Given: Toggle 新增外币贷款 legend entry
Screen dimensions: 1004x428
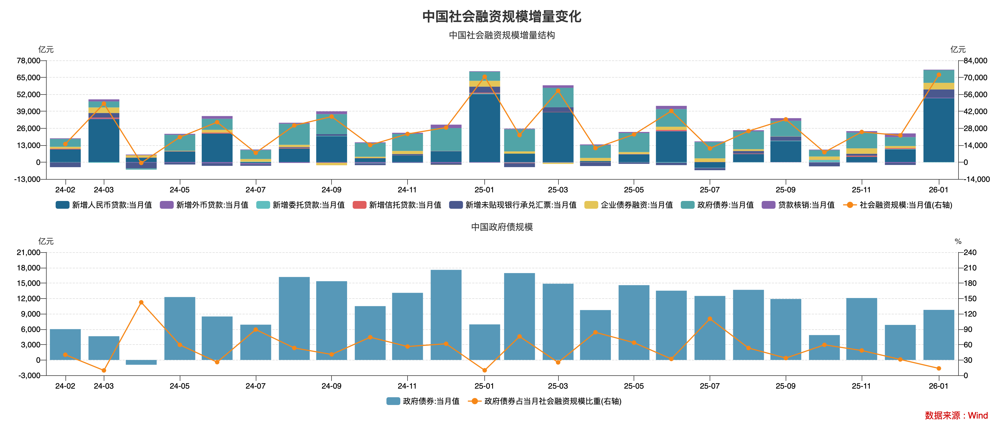Looking at the screenshot, I should [x=166, y=205].
